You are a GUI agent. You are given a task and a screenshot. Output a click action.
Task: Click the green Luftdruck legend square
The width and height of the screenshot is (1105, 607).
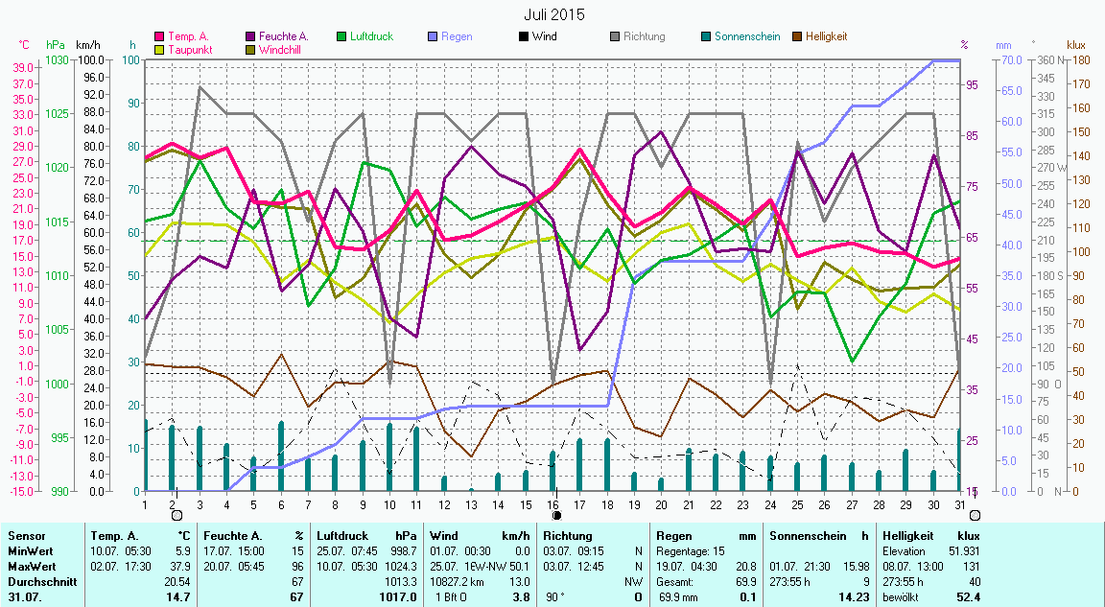coord(342,36)
